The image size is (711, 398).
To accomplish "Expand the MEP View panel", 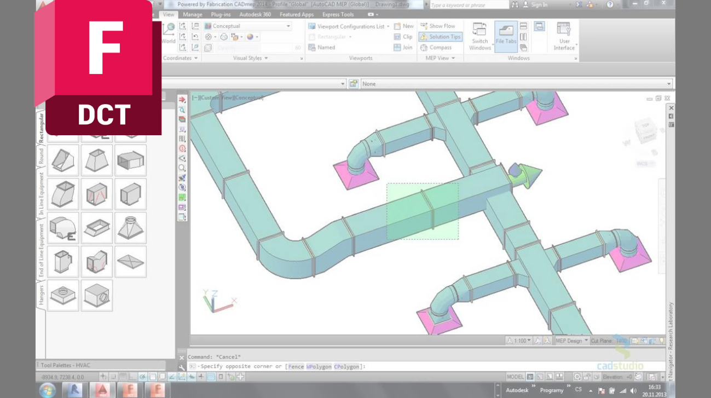I will click(x=441, y=58).
